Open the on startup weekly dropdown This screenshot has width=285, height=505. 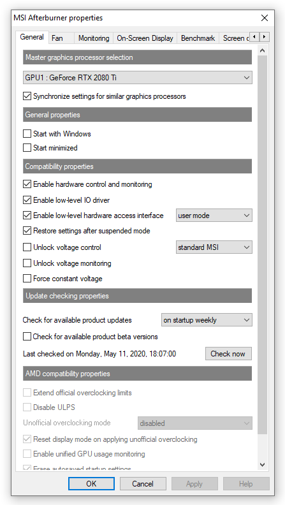tap(207, 320)
